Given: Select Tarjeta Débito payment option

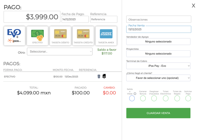Looking at the screenshot, I should point(60,36).
